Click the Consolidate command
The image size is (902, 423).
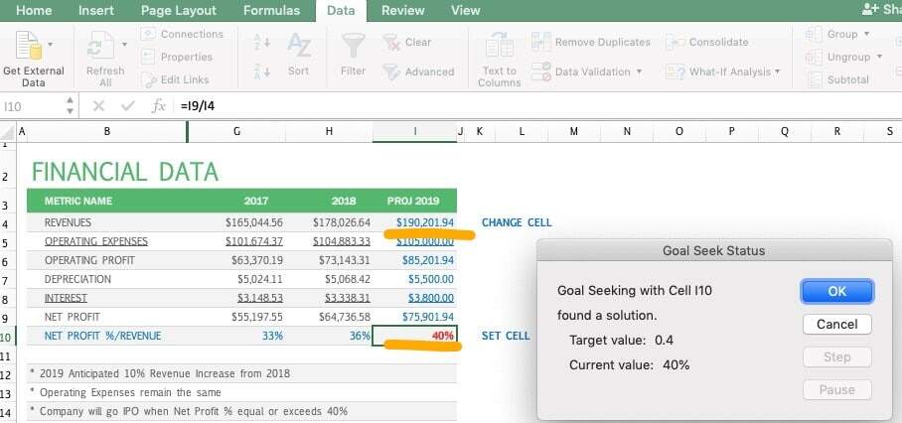(707, 42)
